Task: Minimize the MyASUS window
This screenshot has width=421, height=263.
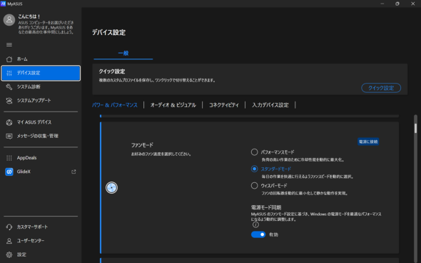Action: 382,4
